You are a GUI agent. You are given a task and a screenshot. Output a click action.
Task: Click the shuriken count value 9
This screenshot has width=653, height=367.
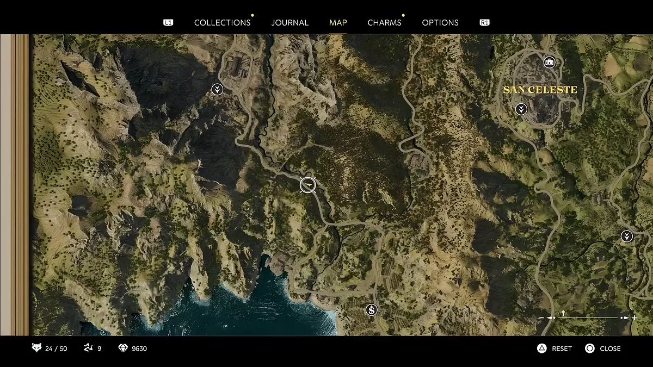click(x=100, y=349)
